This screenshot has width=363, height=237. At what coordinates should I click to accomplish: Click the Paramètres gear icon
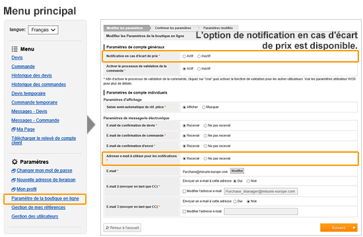(15, 162)
